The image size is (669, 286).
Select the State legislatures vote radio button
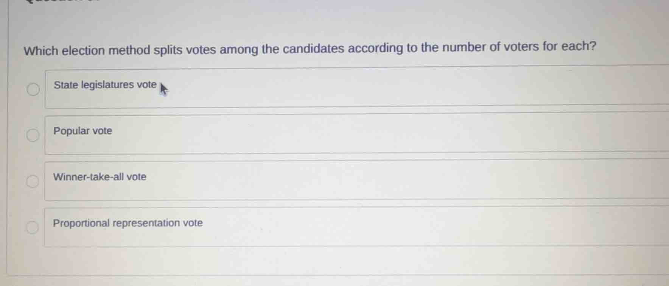coord(33,89)
